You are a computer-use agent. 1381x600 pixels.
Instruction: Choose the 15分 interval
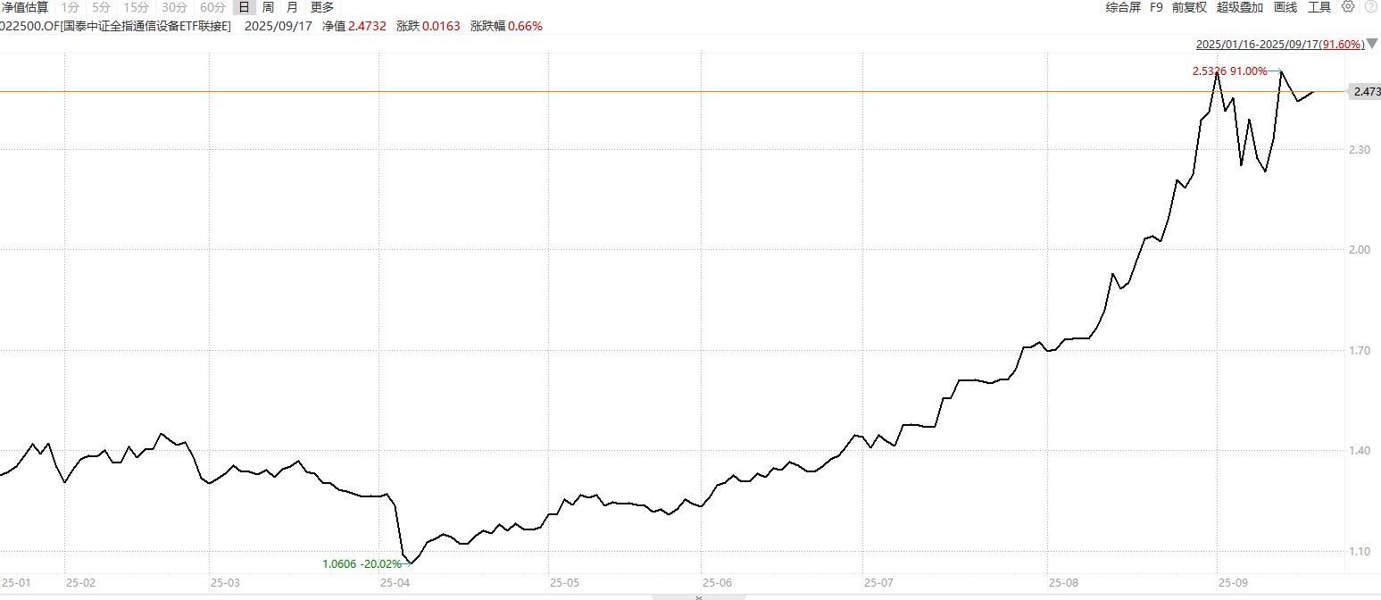pyautogui.click(x=136, y=7)
